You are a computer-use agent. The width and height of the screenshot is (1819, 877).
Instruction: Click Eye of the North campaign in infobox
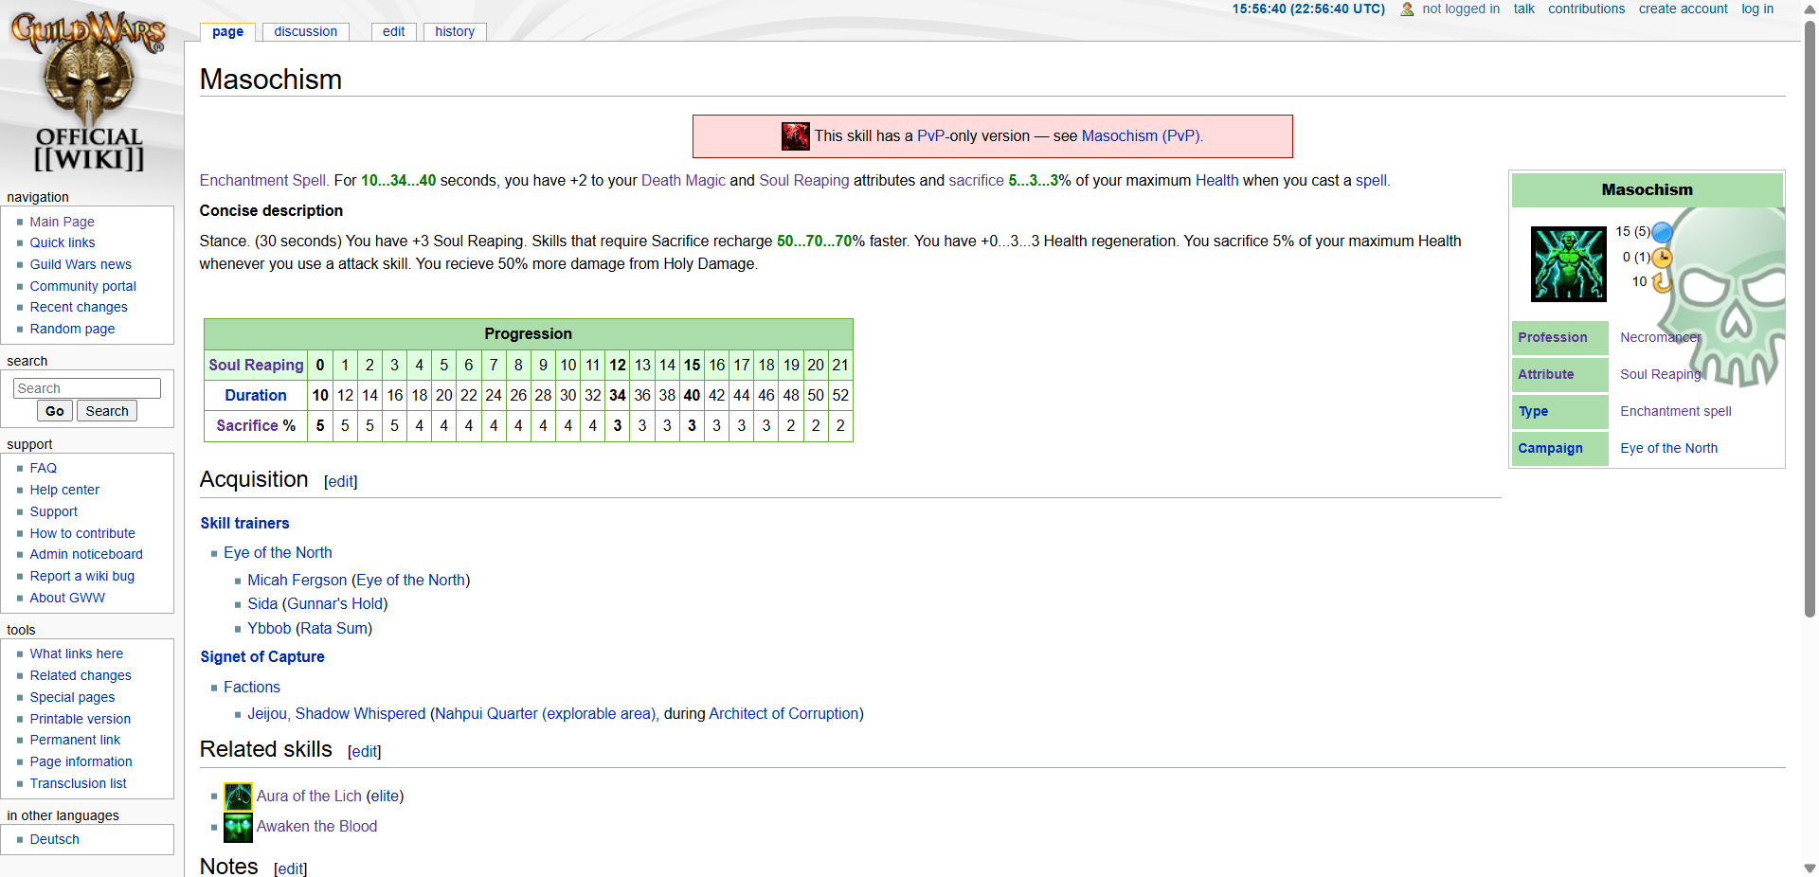(x=1668, y=448)
